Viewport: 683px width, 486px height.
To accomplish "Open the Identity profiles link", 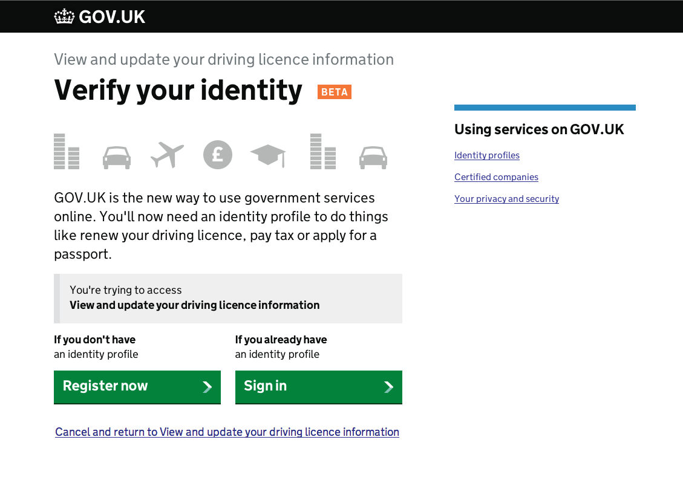I will click(x=487, y=155).
